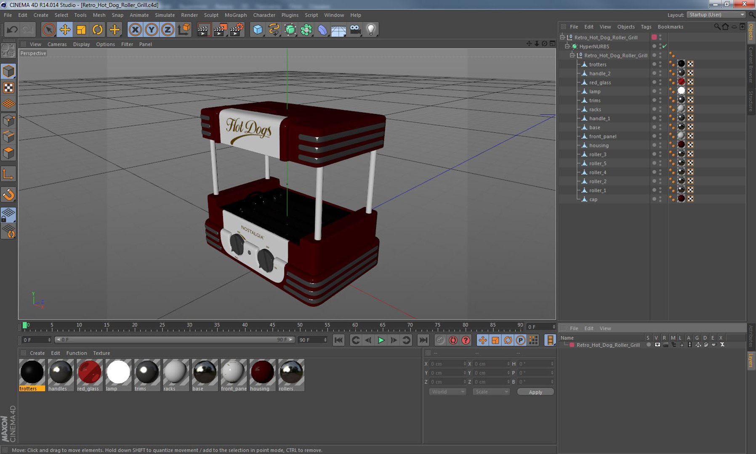Open the vertical Layers side tab

click(751, 360)
